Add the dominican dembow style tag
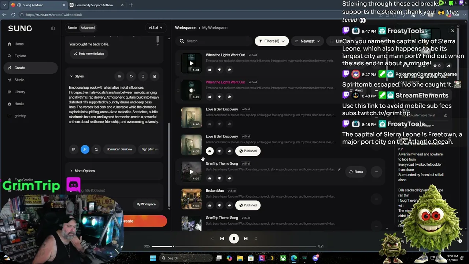The width and height of the screenshot is (469, 264). coord(119,149)
